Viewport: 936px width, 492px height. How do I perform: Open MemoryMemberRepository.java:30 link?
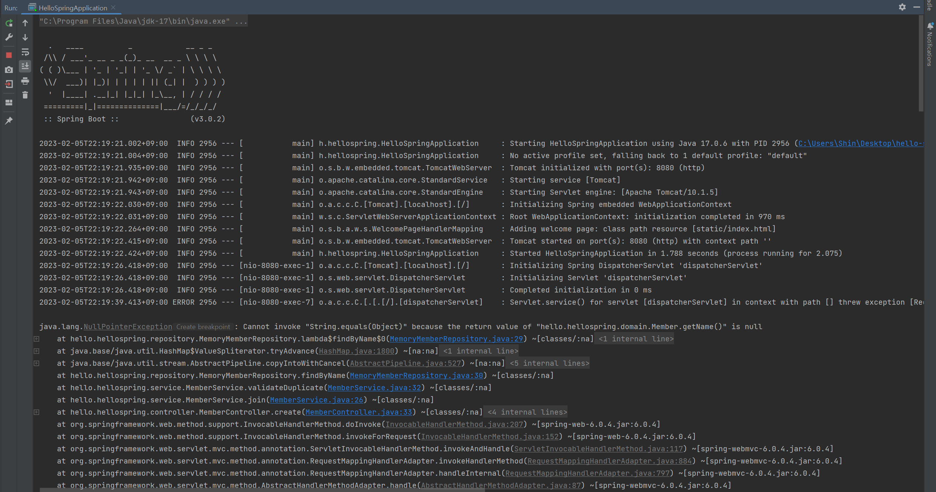[x=417, y=375]
